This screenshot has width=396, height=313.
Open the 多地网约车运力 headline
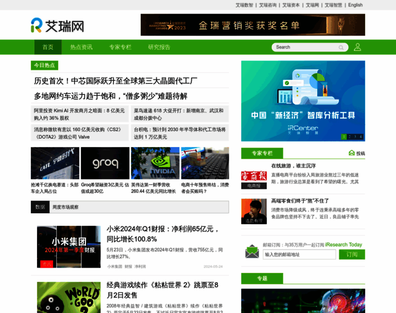[110, 96]
